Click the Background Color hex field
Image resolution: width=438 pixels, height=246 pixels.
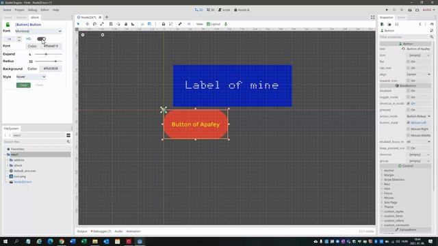tap(51, 68)
